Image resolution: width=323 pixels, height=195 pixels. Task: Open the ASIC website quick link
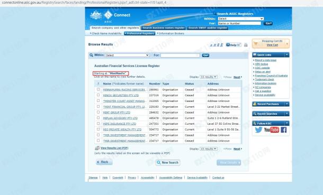(x=262, y=68)
